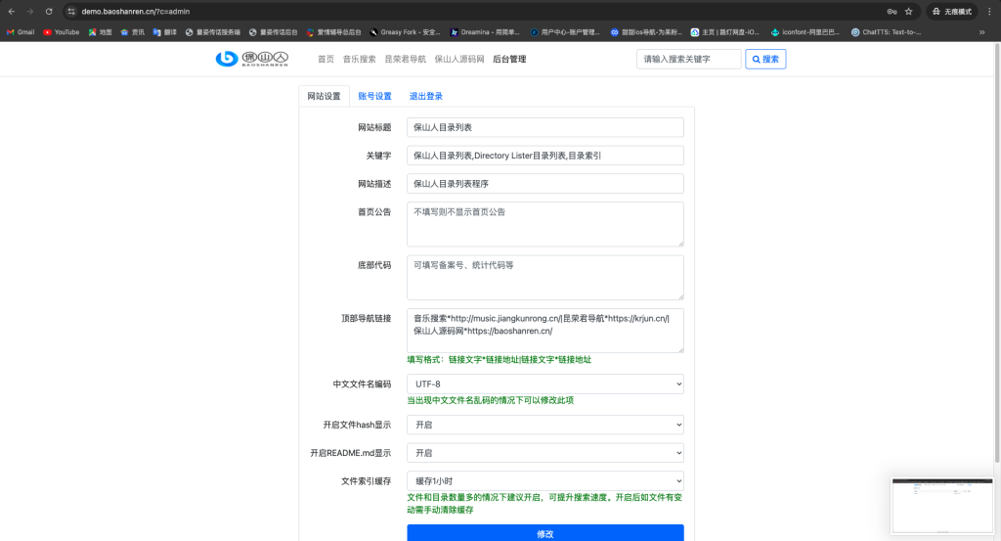The width and height of the screenshot is (1001, 541).
Task: Select 后台管理 in the navigation
Action: pyautogui.click(x=509, y=59)
